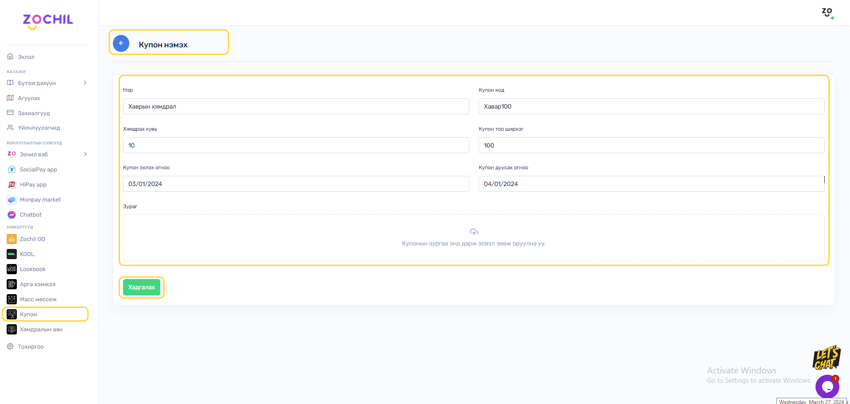Open Хямдралын аян menu item
The image size is (850, 404).
[41, 330]
